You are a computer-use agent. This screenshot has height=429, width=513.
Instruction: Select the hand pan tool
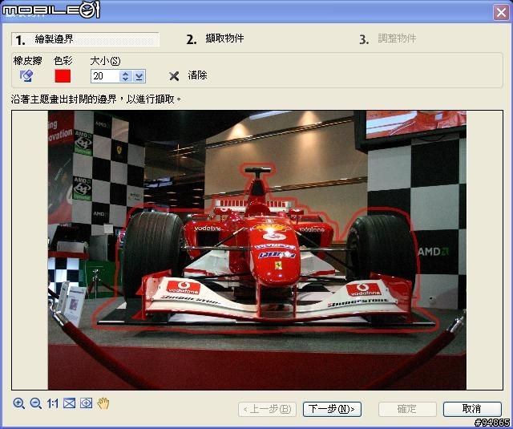tap(103, 403)
